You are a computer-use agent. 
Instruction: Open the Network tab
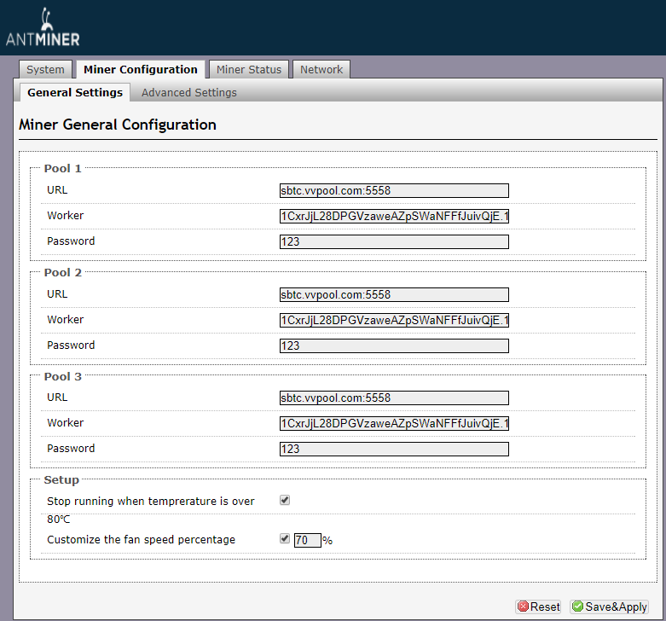[321, 70]
